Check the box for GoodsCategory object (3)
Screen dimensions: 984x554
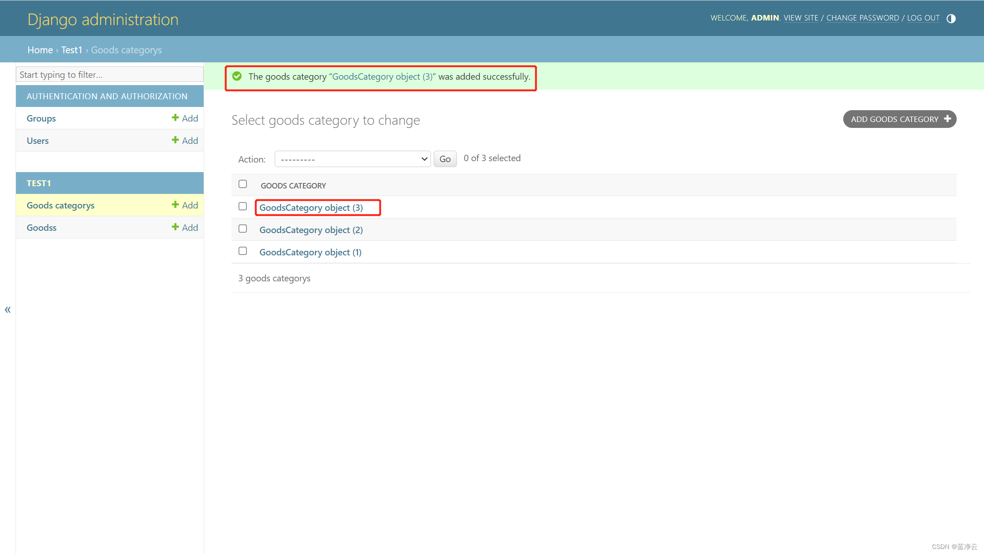coord(243,206)
